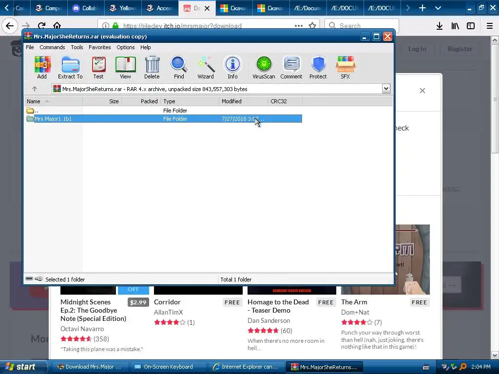The height and width of the screenshot is (374, 499).
Task: Create SFX archive icon
Action: click(345, 67)
